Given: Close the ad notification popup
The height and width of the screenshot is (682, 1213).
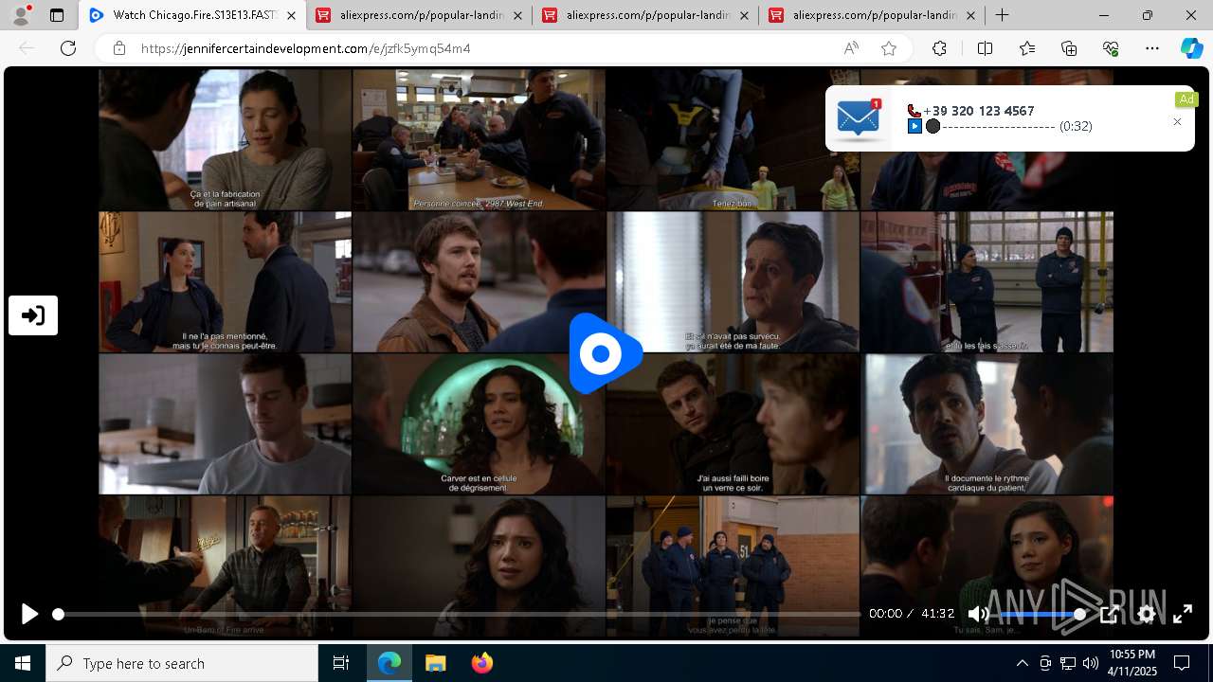Looking at the screenshot, I should point(1177,122).
